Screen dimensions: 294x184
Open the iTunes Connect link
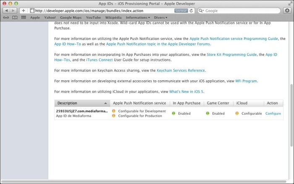coord(100,60)
